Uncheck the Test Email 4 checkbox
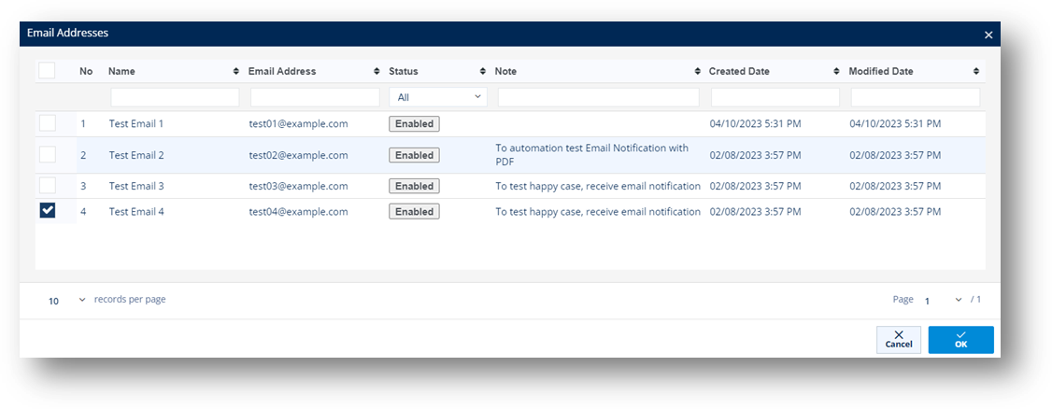The width and height of the screenshot is (1052, 409). pyautogui.click(x=48, y=211)
